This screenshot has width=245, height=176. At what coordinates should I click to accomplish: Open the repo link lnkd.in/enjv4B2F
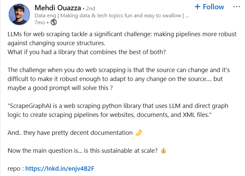point(60,169)
